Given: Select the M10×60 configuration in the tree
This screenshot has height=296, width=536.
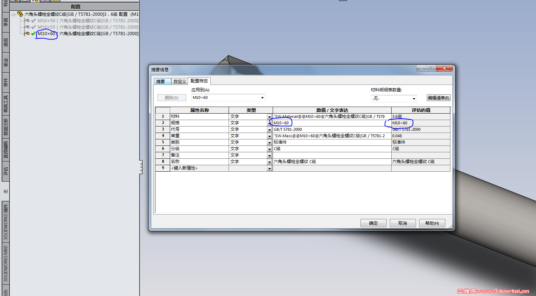Looking at the screenshot, I should (x=88, y=34).
